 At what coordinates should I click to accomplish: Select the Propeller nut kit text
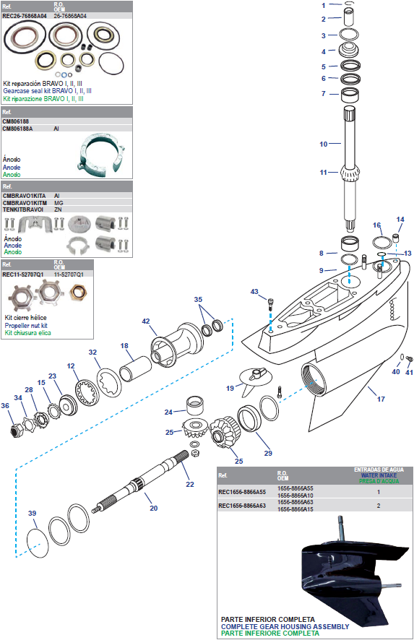26,325
